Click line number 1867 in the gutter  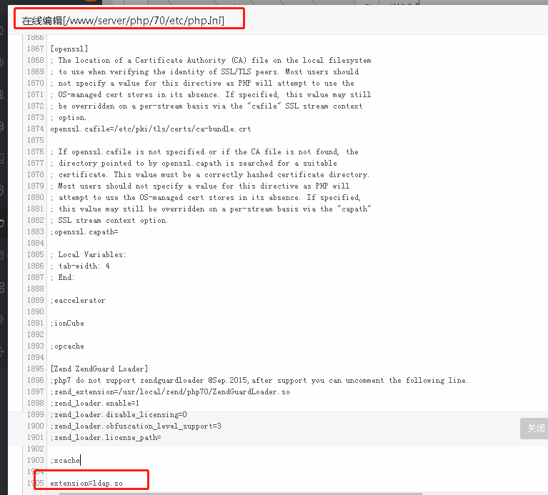[x=36, y=49]
